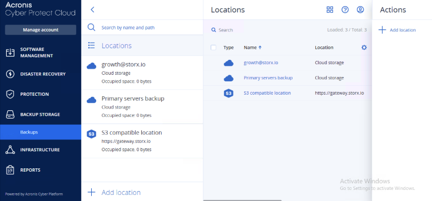
Task: Open growth@storx.io link in table
Action: pos(261,63)
